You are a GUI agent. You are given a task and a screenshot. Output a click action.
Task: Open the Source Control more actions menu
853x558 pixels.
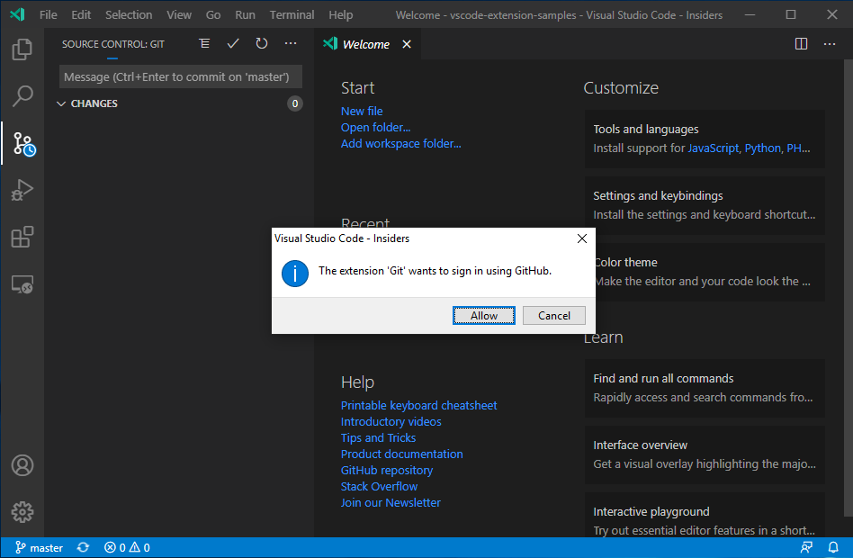[291, 42]
